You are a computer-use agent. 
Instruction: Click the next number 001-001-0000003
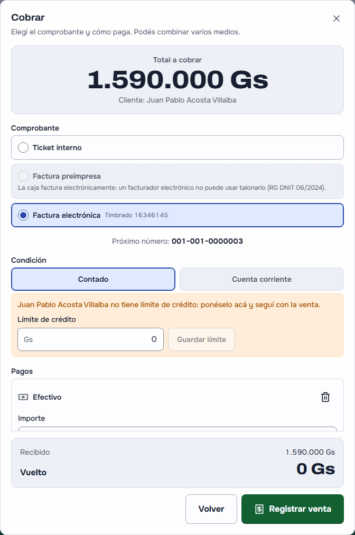(x=207, y=241)
